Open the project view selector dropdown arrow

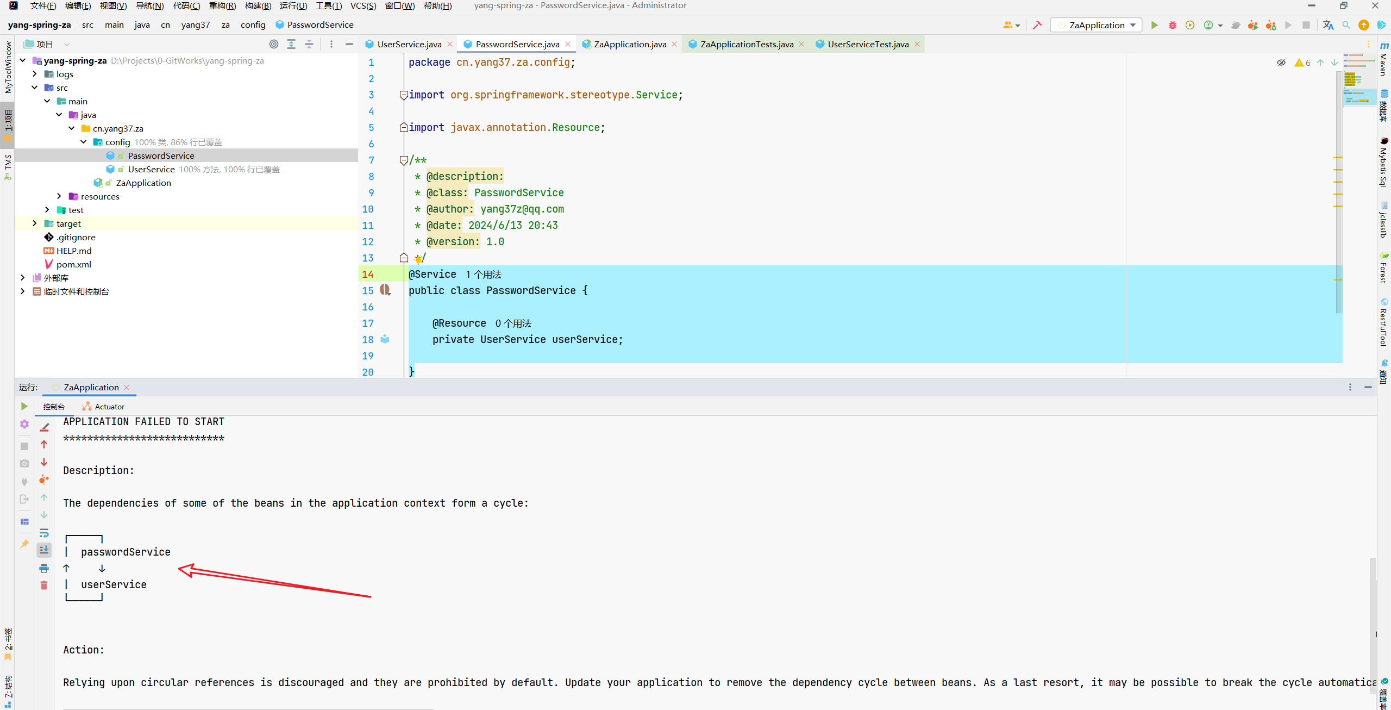point(66,44)
